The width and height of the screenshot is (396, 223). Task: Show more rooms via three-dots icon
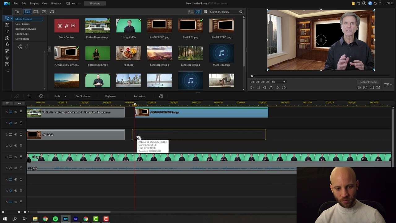(x=7, y=71)
